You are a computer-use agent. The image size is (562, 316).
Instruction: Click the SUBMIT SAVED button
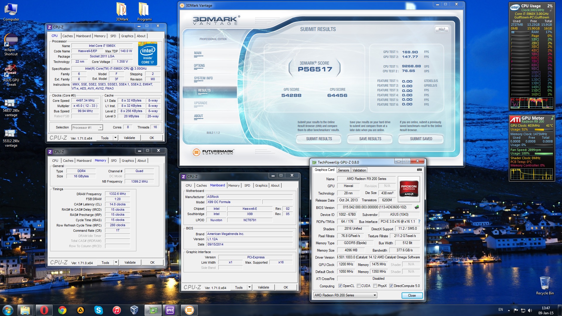421,139
